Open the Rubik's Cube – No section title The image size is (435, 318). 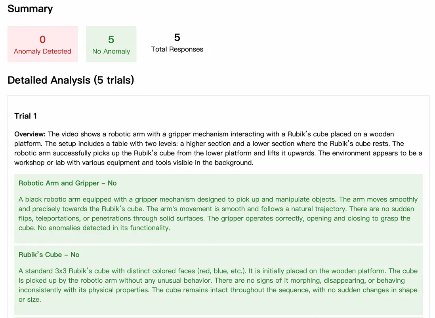pos(49,255)
